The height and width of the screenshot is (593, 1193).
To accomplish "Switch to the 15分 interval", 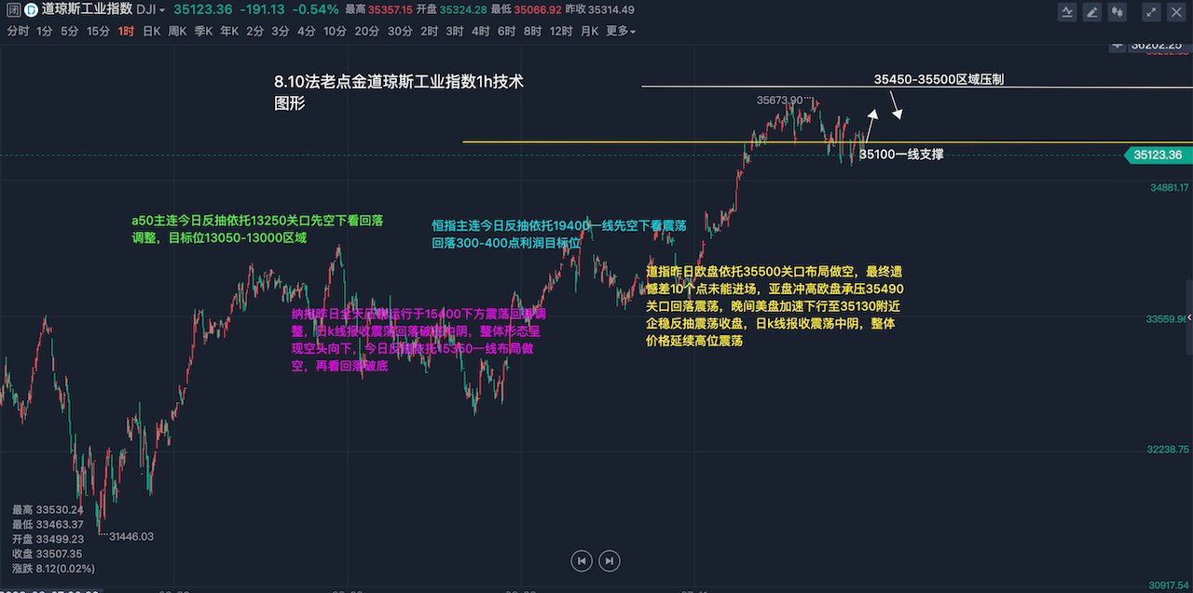I will coord(98,31).
